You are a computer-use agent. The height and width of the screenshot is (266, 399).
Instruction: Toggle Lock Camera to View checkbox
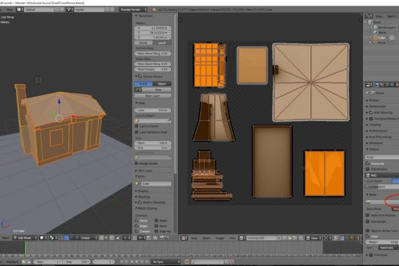click(136, 132)
